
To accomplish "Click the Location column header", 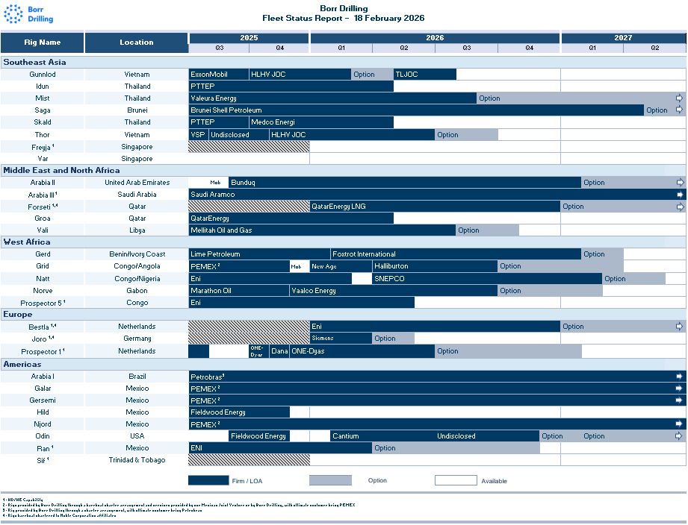I will tap(137, 43).
